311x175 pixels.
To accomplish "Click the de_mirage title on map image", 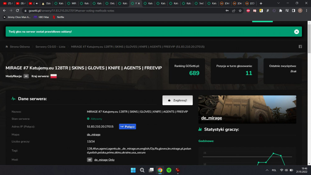I will pyautogui.click(x=211, y=118).
